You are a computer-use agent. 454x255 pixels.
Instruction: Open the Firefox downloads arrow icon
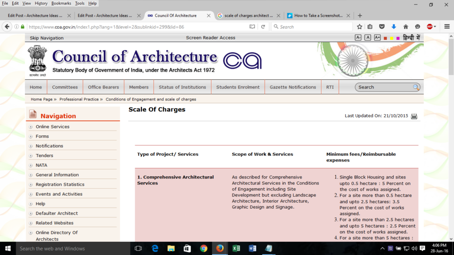394,27
